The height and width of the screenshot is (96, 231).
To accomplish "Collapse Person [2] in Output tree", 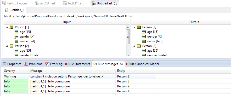I will (134, 46).
